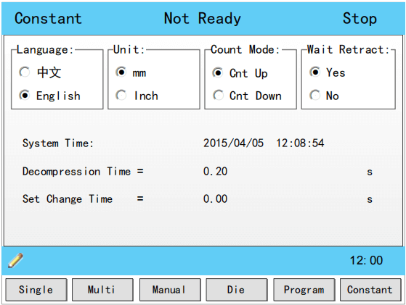Image resolution: width=406 pixels, height=305 pixels.
Task: Go to the Manual page
Action: (x=170, y=290)
